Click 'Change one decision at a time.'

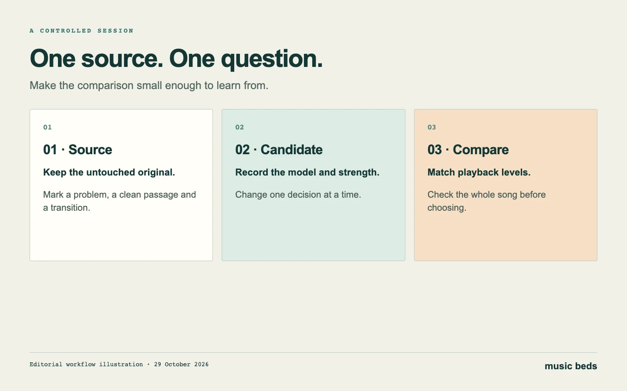click(298, 195)
